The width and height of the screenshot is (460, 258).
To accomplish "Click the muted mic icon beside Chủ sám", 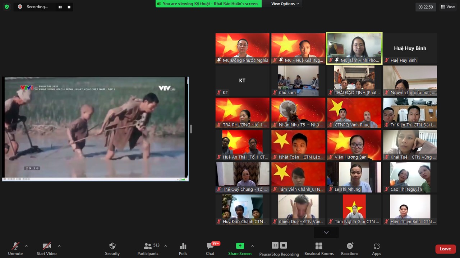I will (275, 92).
